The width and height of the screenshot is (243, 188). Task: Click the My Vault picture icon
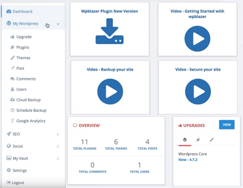coord(9,158)
